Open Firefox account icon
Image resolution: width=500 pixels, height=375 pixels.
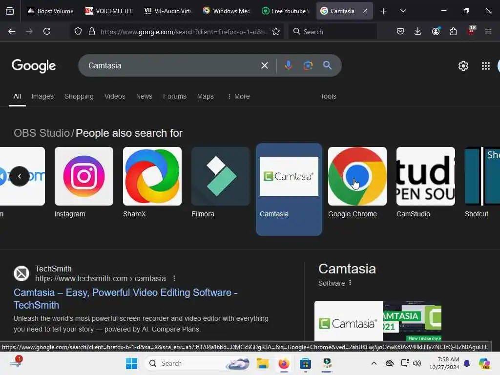click(x=436, y=31)
